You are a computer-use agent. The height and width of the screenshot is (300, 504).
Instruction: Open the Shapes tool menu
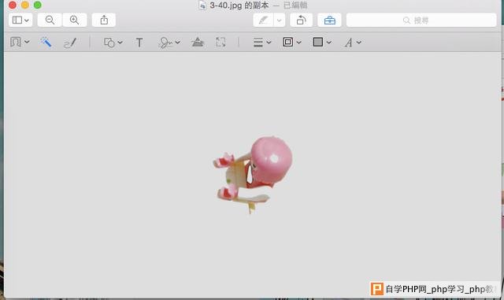113,43
